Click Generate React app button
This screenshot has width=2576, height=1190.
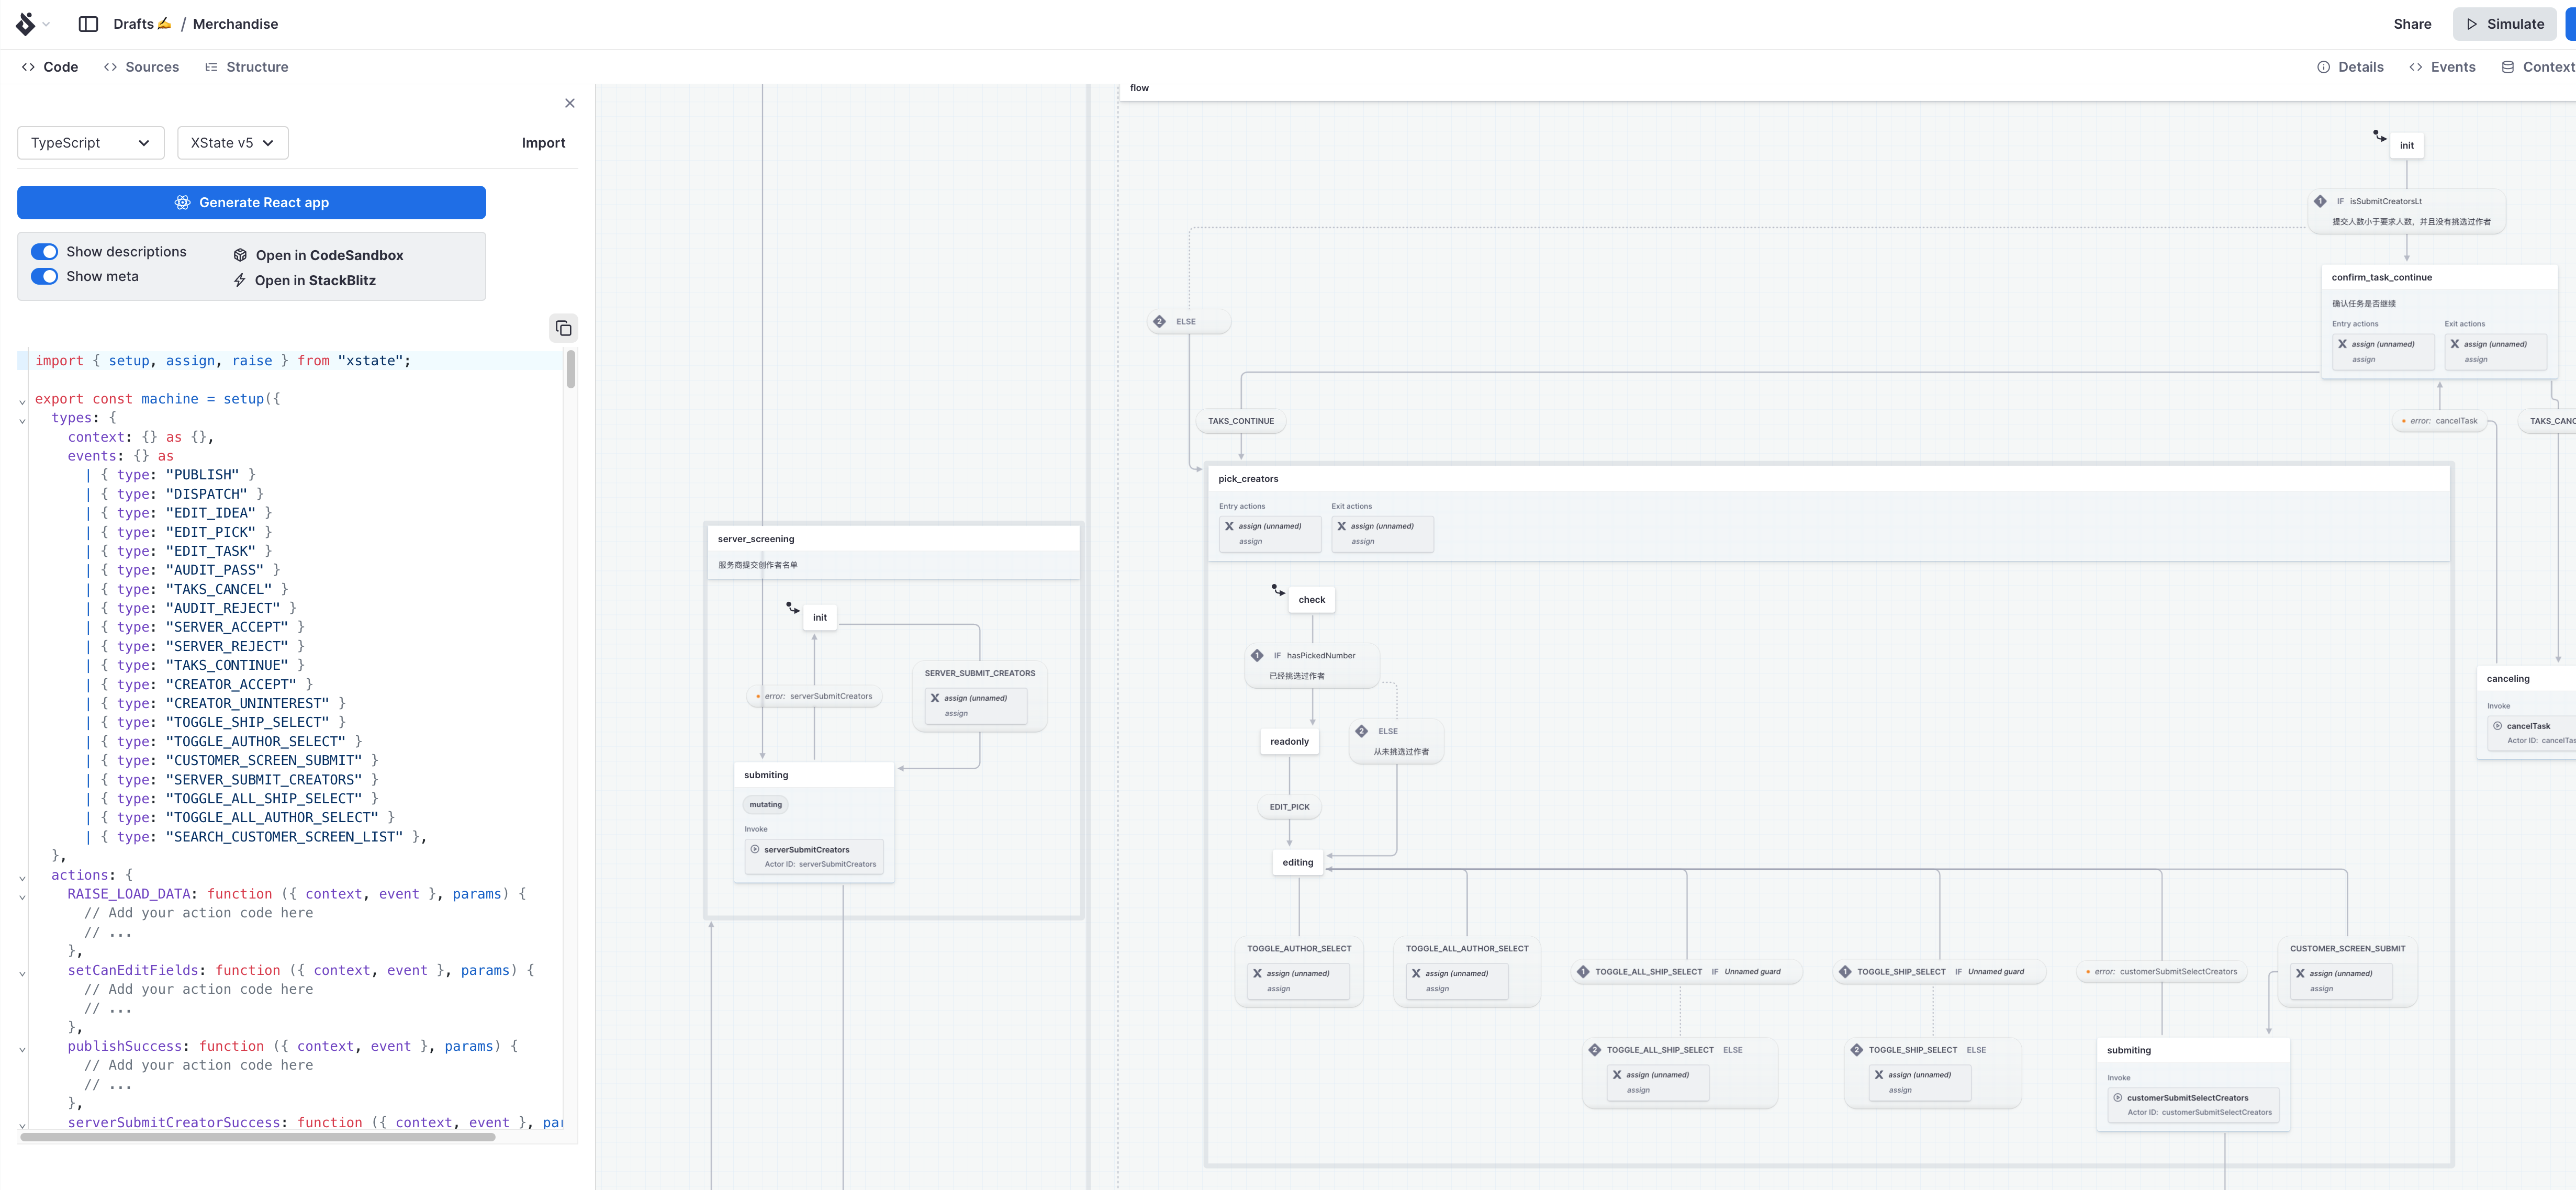(x=251, y=202)
